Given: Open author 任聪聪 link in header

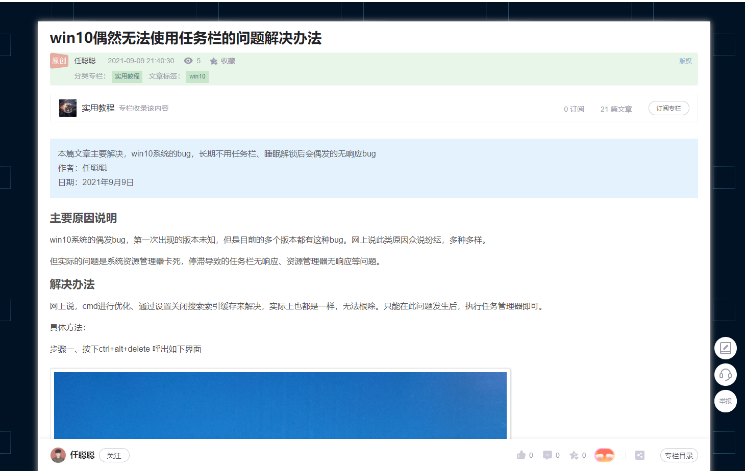Looking at the screenshot, I should 85,61.
